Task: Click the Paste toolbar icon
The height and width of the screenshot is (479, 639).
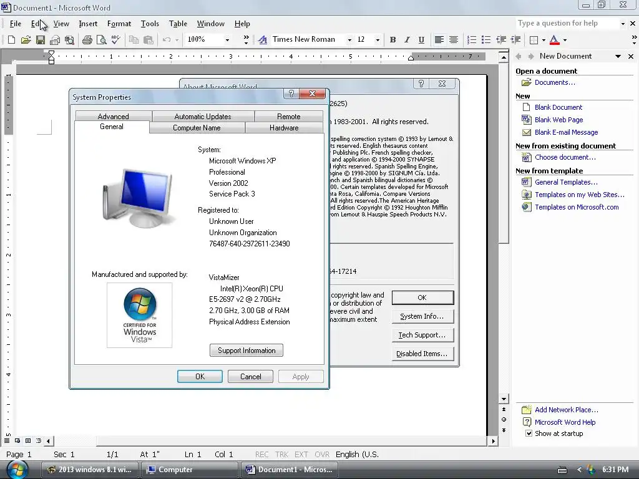Action: (149, 39)
